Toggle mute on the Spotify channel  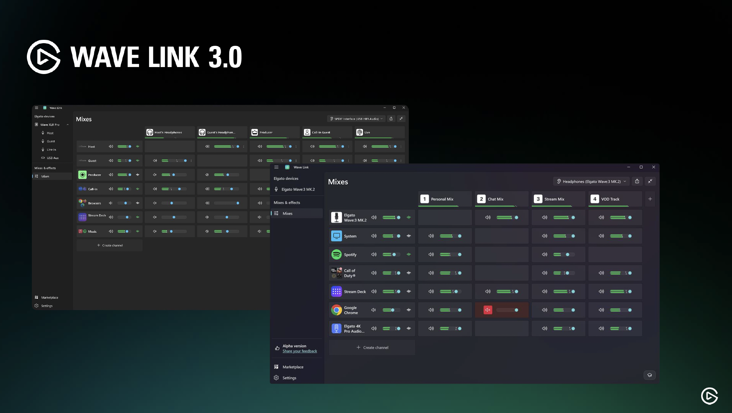coord(374,254)
